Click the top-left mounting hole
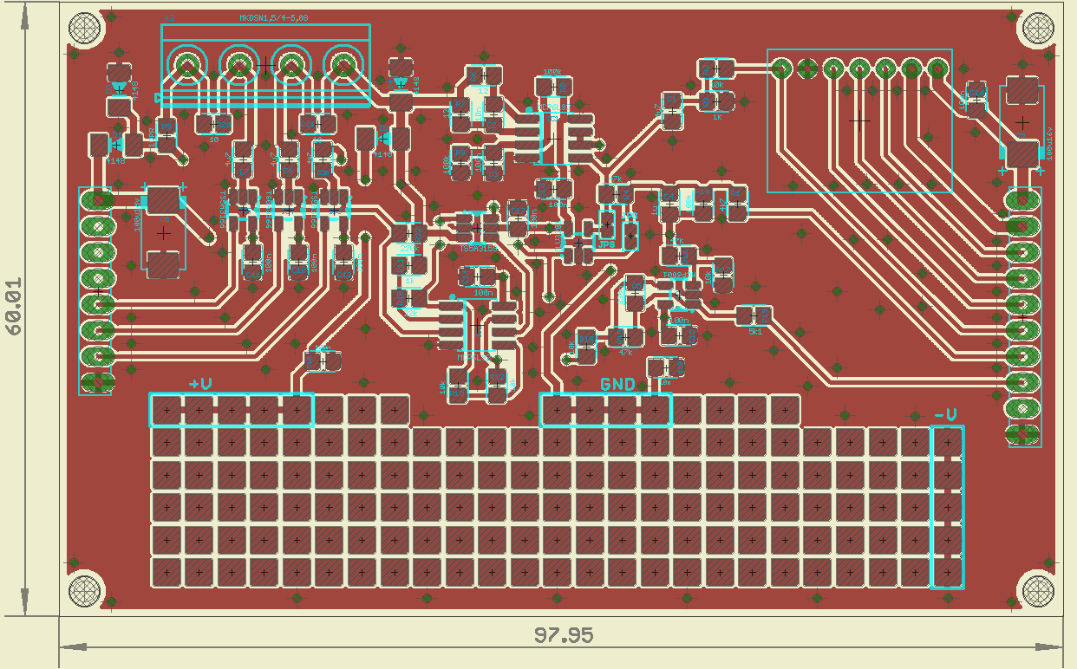Viewport: 1077px width, 669px height. pyautogui.click(x=85, y=29)
